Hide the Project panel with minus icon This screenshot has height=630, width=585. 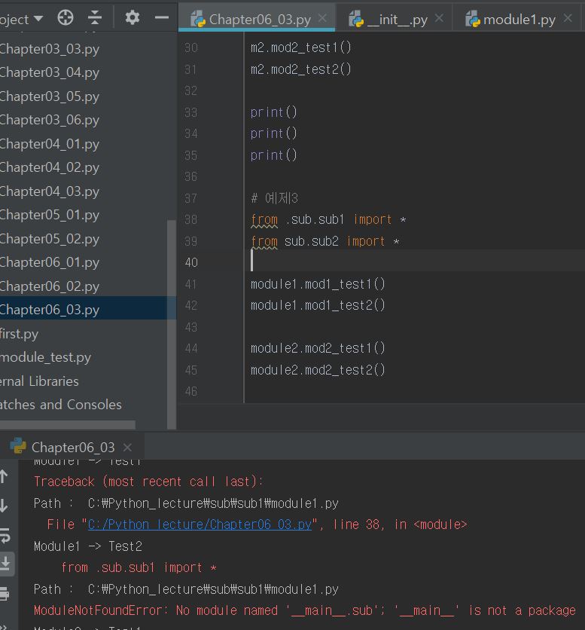pos(161,17)
